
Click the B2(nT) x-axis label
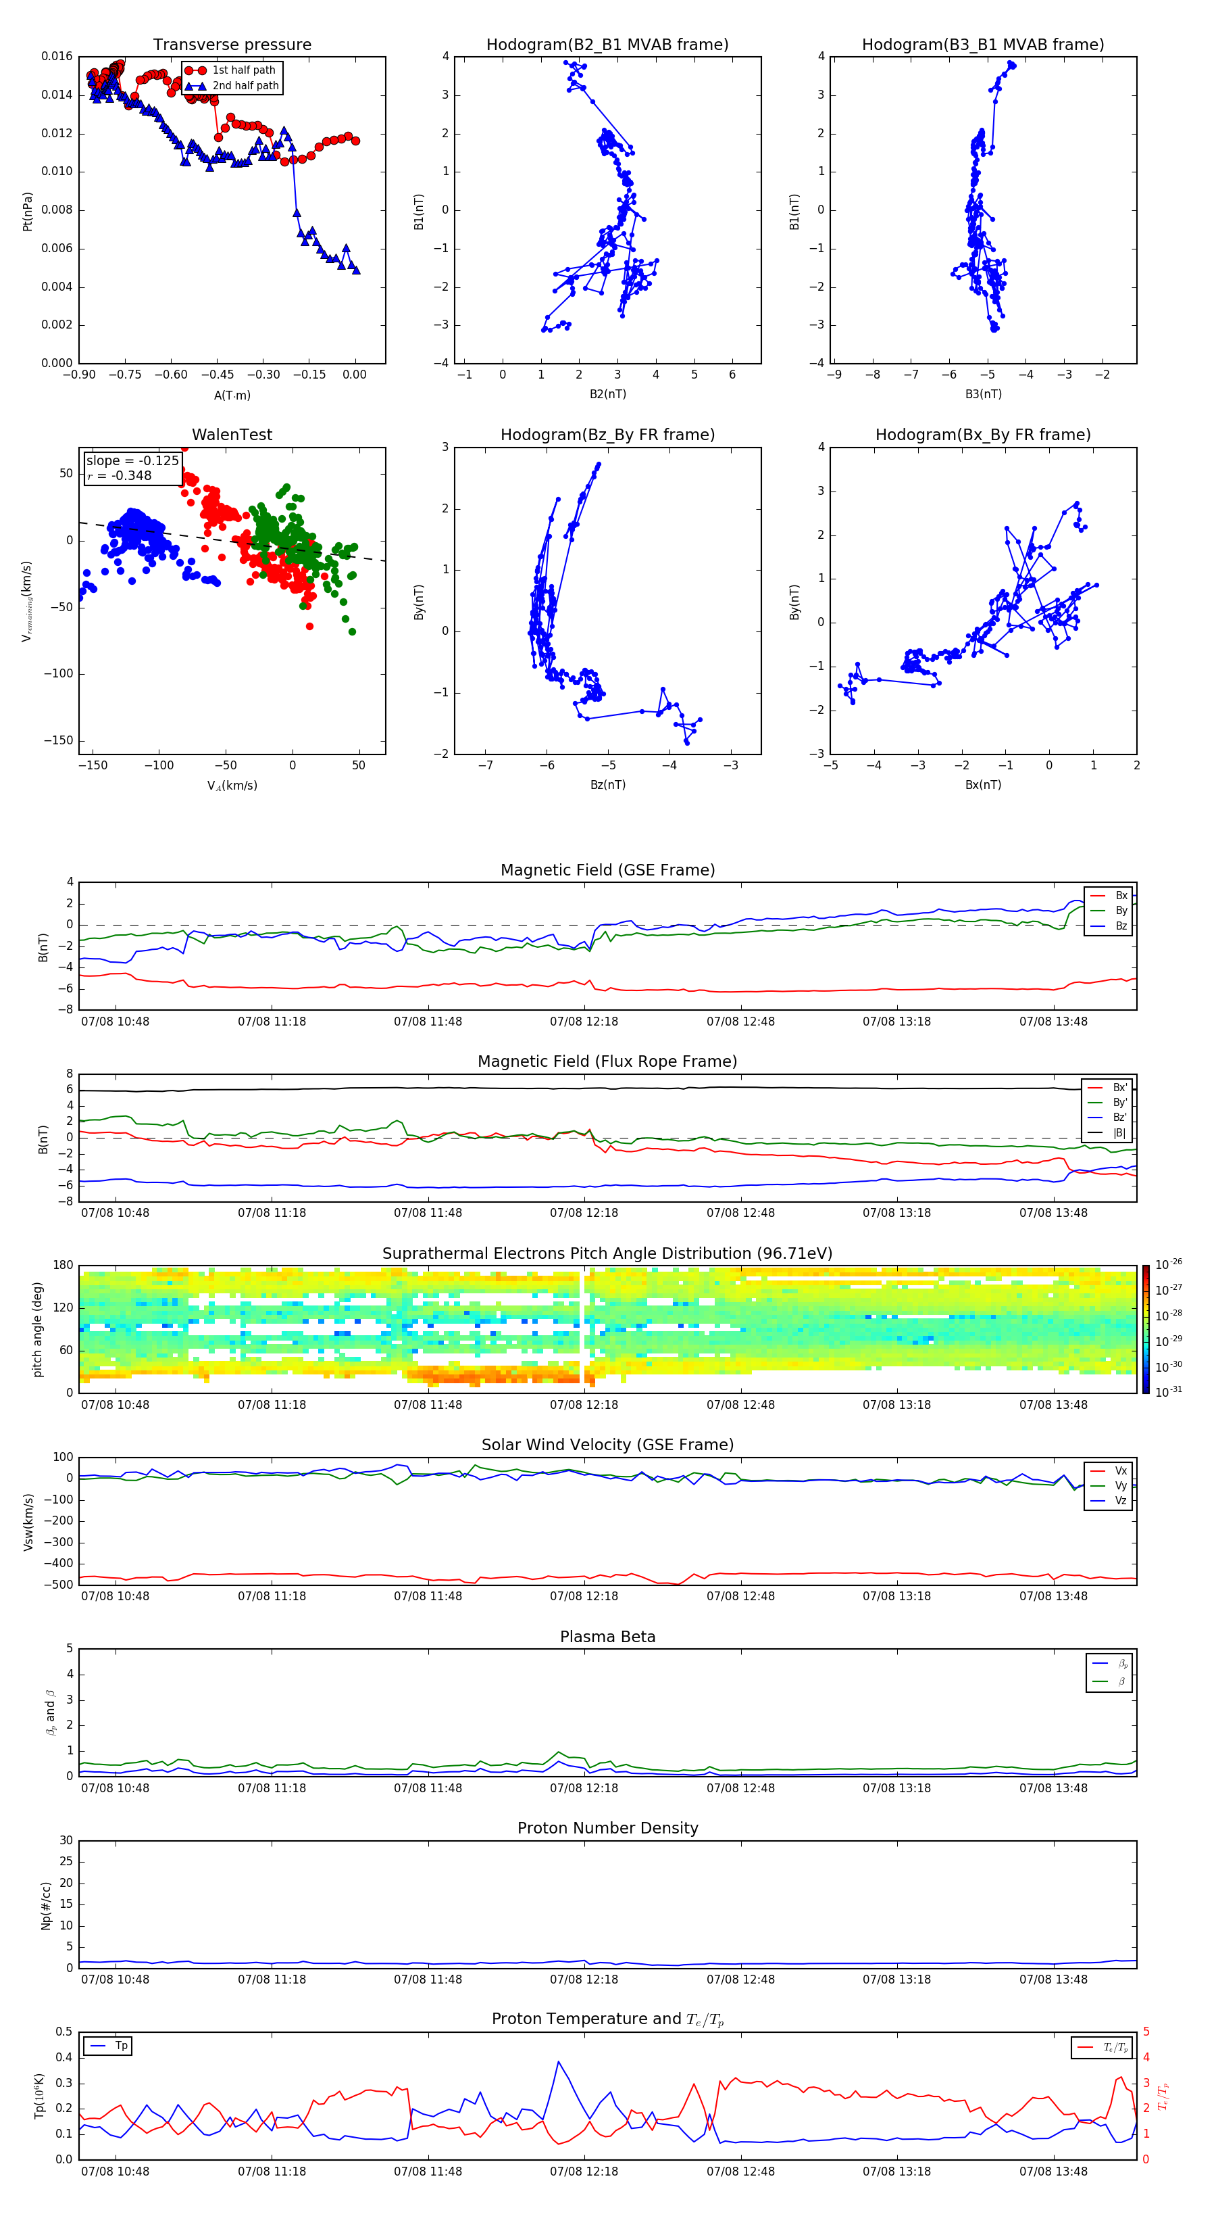click(x=607, y=394)
